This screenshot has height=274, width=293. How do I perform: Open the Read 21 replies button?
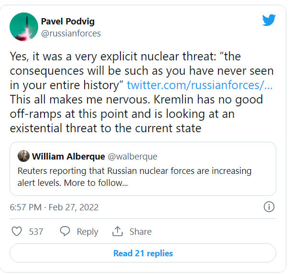[x=143, y=253]
